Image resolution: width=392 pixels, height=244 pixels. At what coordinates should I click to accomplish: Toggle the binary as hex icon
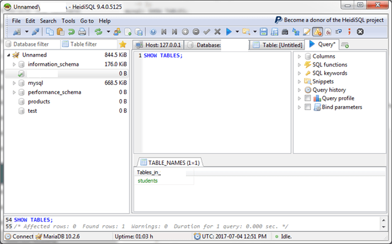[x=329, y=32]
